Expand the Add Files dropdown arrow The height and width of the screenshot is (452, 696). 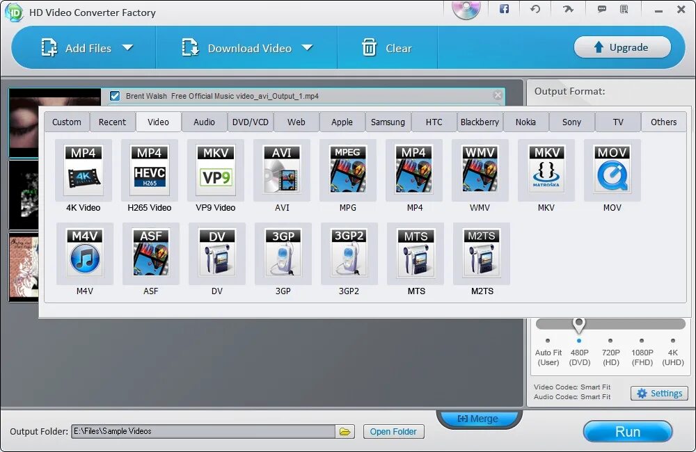tap(128, 47)
